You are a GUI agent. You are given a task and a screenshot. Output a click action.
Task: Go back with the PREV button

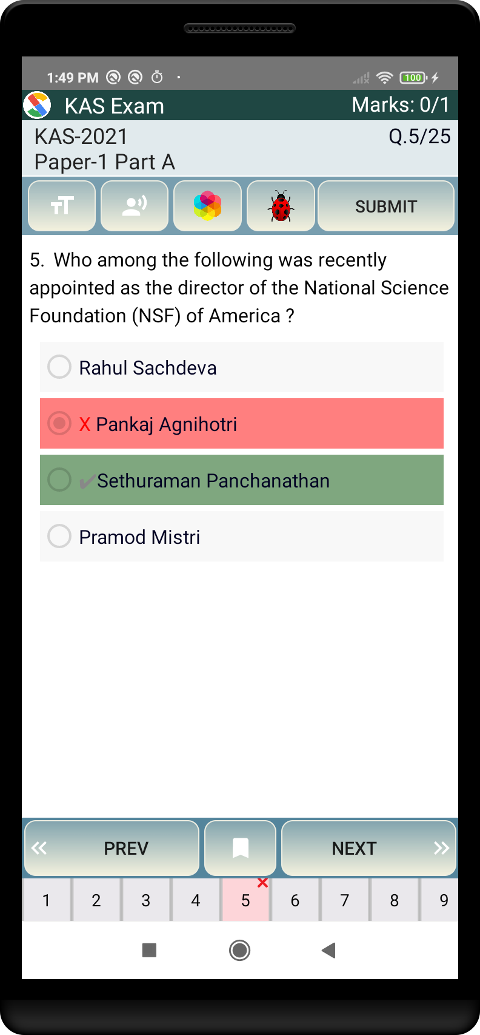click(112, 848)
